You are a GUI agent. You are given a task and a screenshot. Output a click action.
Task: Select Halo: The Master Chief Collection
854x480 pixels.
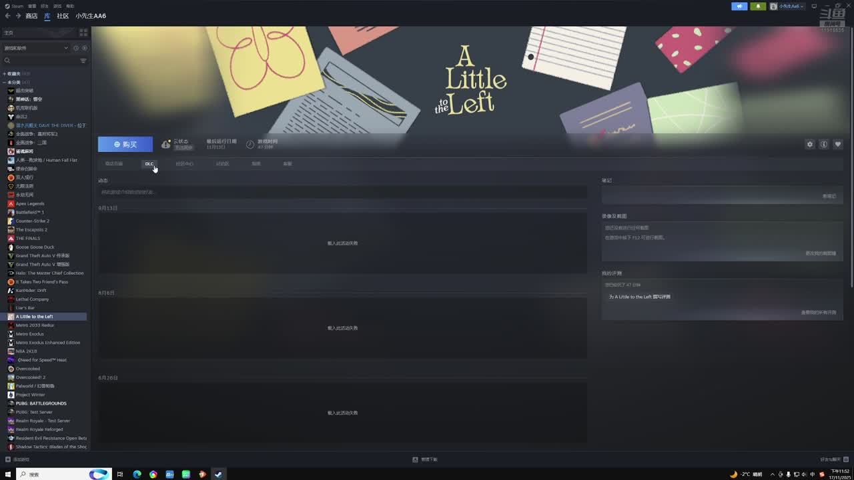(47, 273)
